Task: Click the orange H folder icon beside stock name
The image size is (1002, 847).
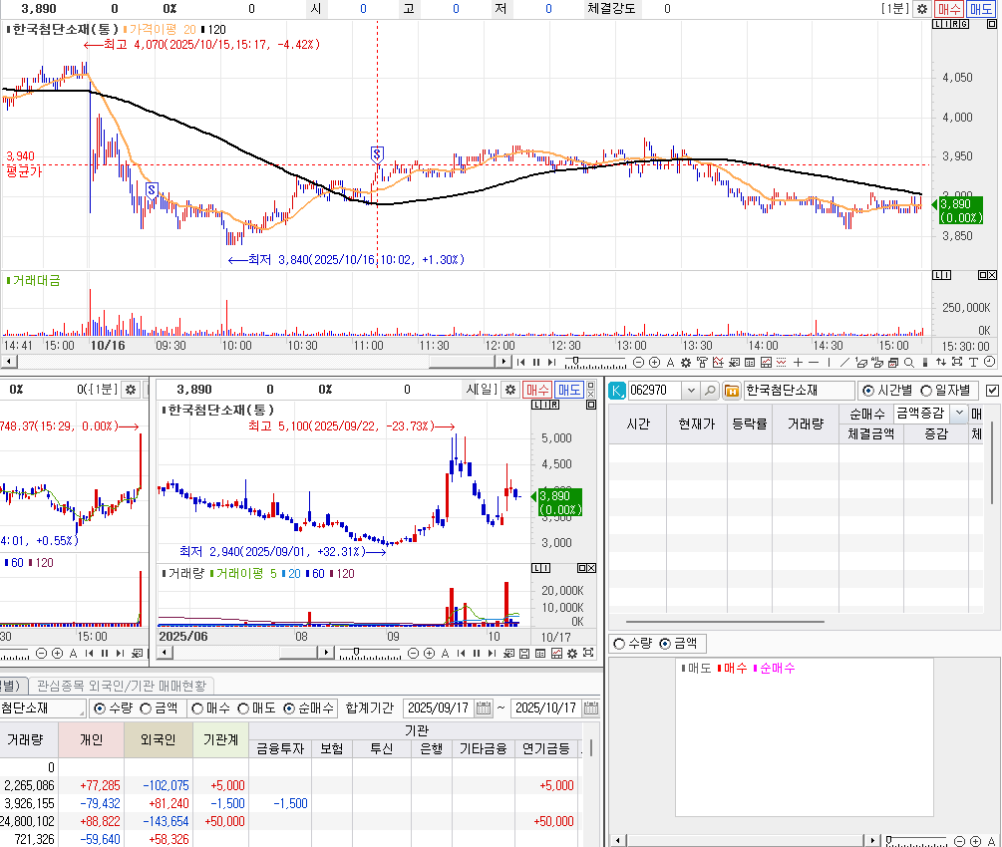Action: [x=731, y=391]
